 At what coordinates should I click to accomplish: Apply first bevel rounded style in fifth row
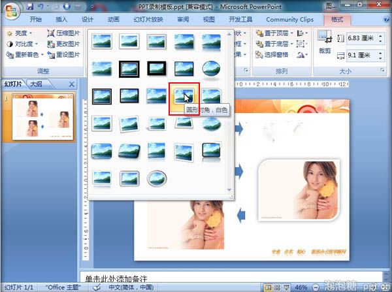click(102, 151)
